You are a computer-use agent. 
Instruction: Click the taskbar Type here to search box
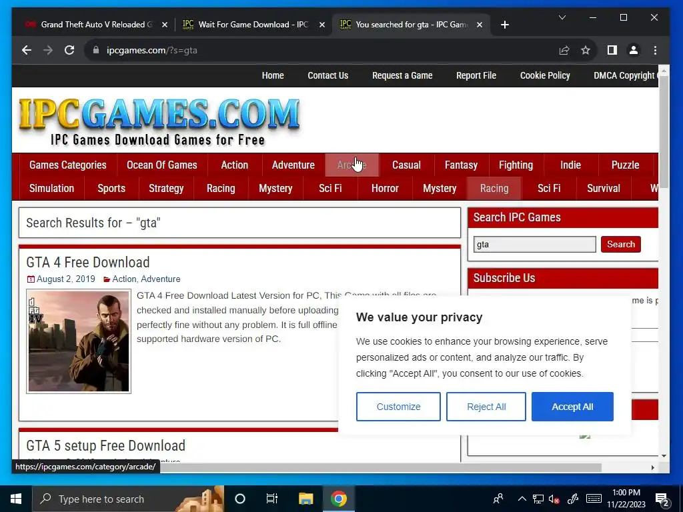tap(128, 499)
